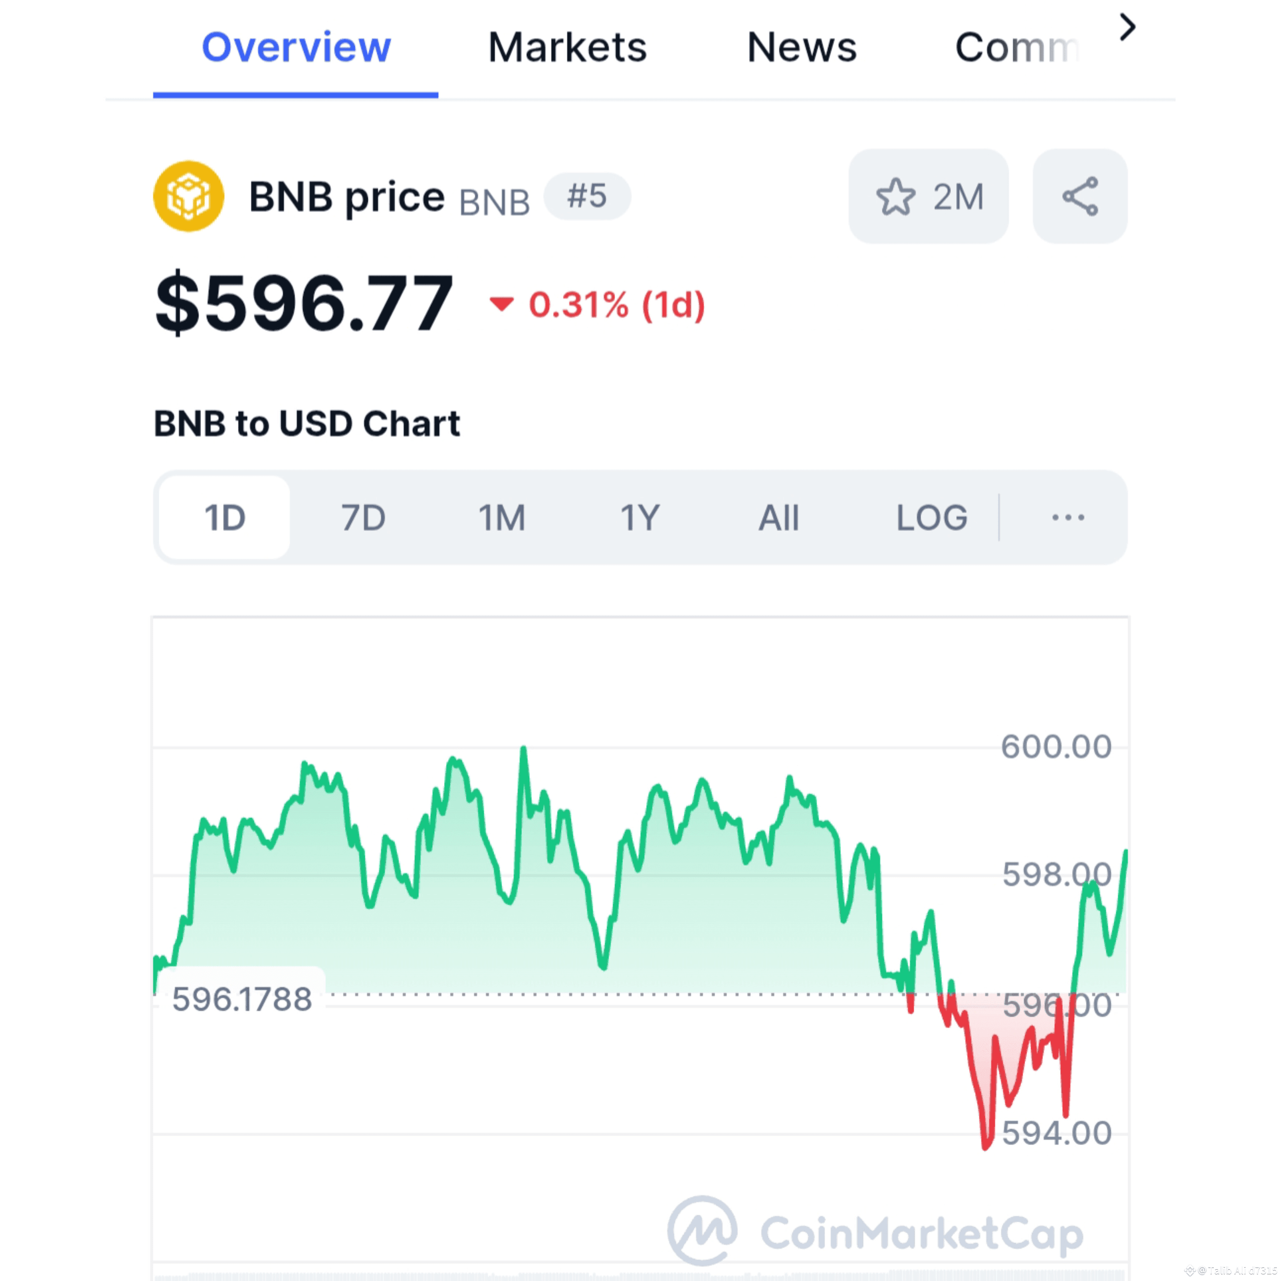Open the Markets tab

point(567,48)
